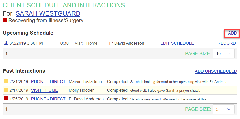Select page 1 in Past Interactions pager
This screenshot has height=119, width=240.
point(6,109)
